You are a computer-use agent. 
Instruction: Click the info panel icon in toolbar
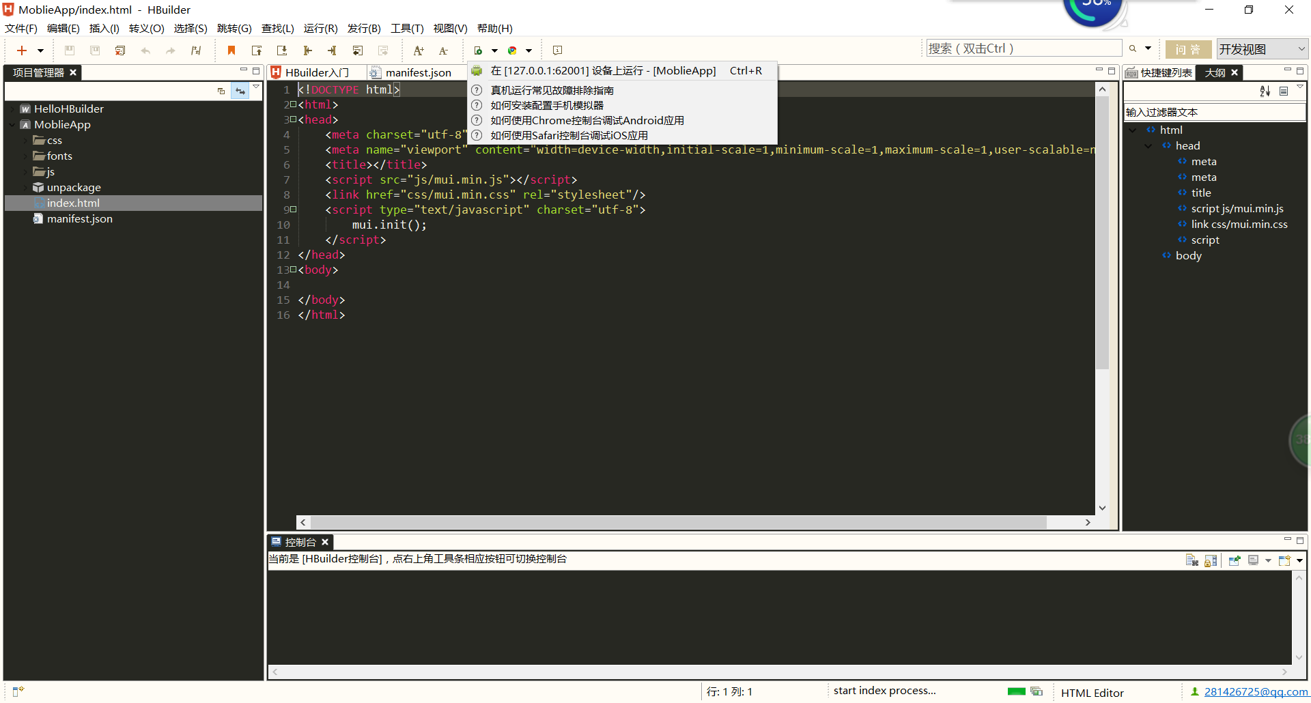click(x=557, y=51)
